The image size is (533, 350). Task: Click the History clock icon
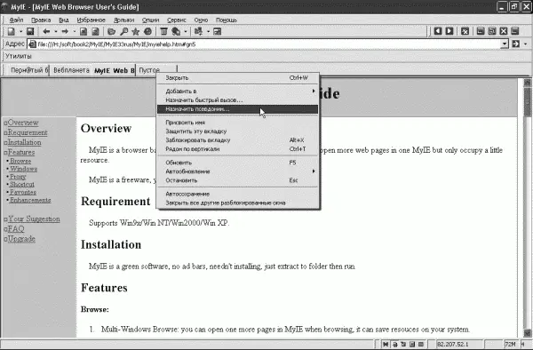coord(147,32)
